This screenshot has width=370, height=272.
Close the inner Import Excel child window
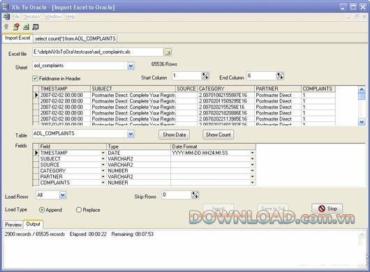(364, 17)
